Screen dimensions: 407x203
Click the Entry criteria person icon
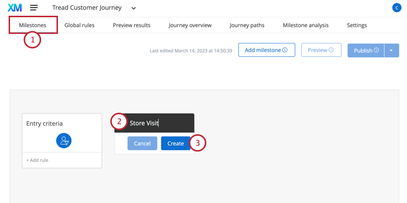click(64, 140)
